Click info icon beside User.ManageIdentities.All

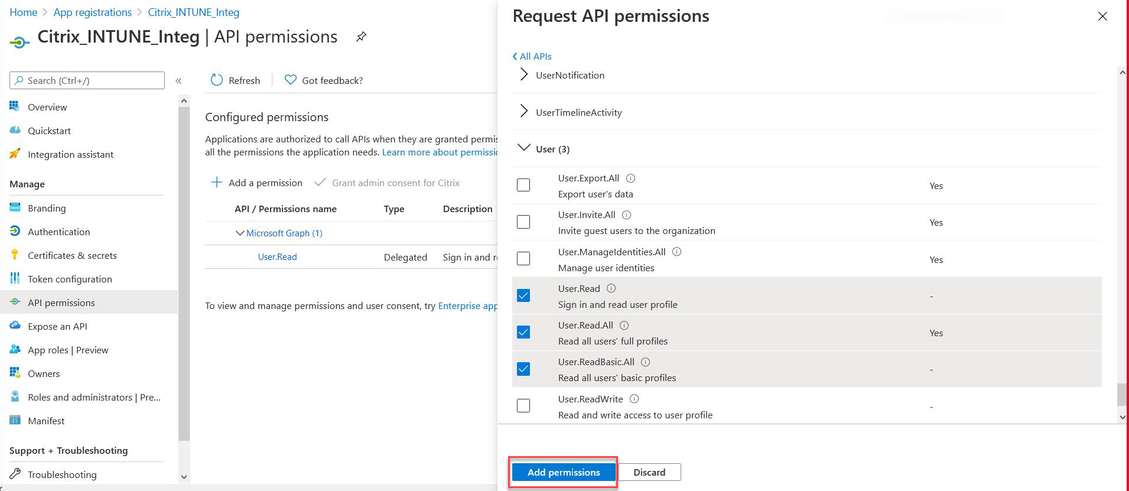[677, 252]
